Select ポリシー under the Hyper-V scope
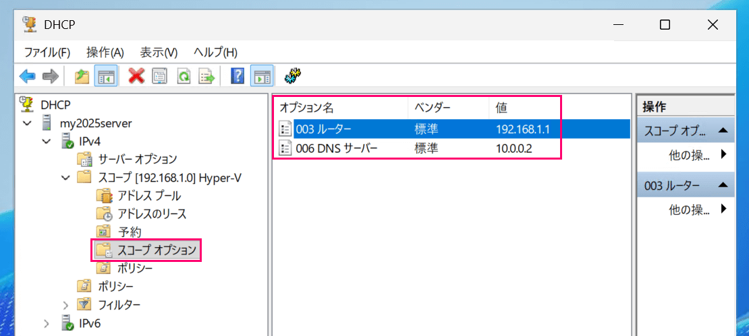This screenshot has width=749, height=336. [135, 268]
